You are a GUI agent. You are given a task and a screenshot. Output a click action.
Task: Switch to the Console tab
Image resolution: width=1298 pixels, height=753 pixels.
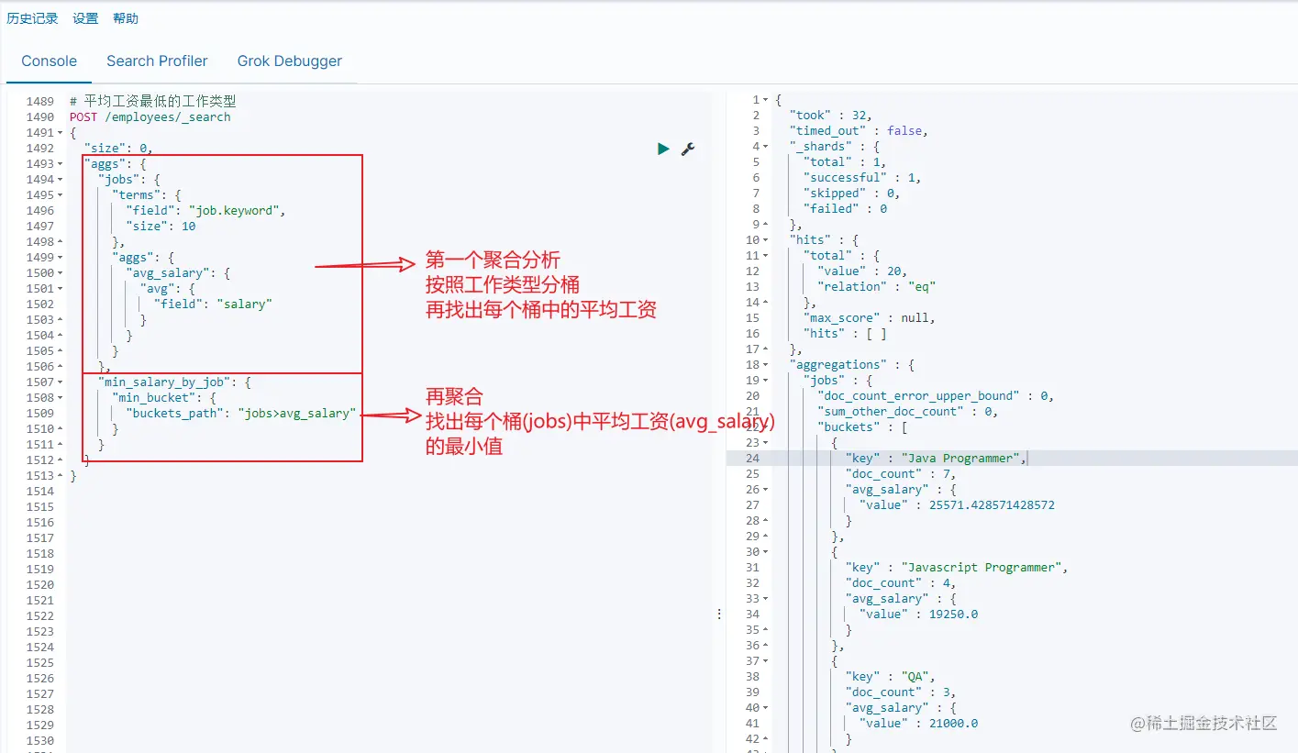coord(50,61)
